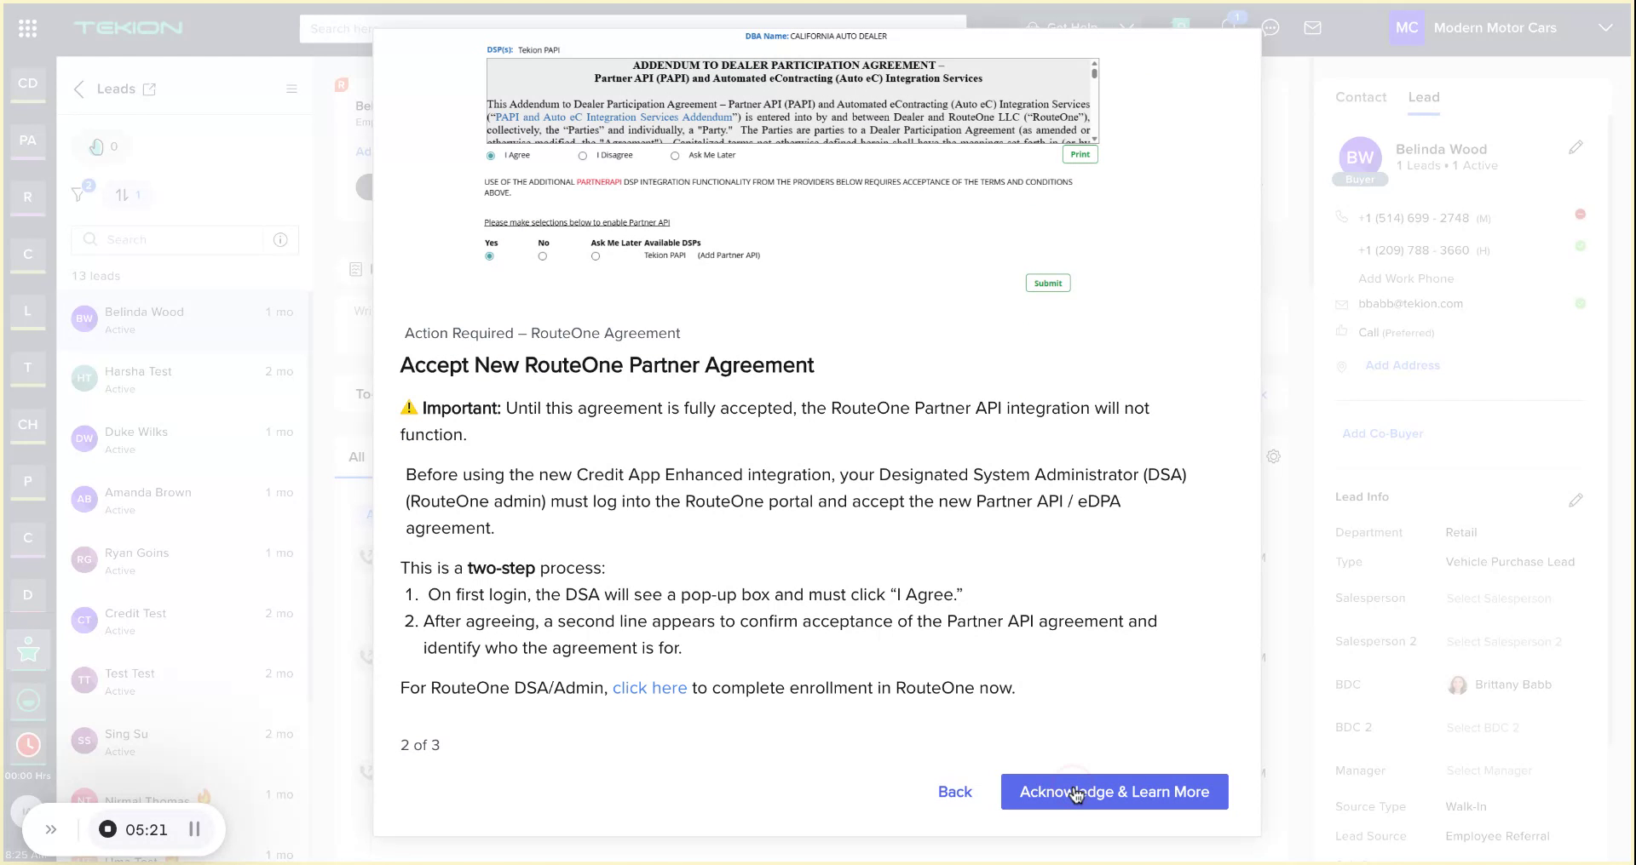Viewport: 1636px width, 865px height.
Task: Open the RouteOne enrollment click here link
Action: (x=649, y=688)
